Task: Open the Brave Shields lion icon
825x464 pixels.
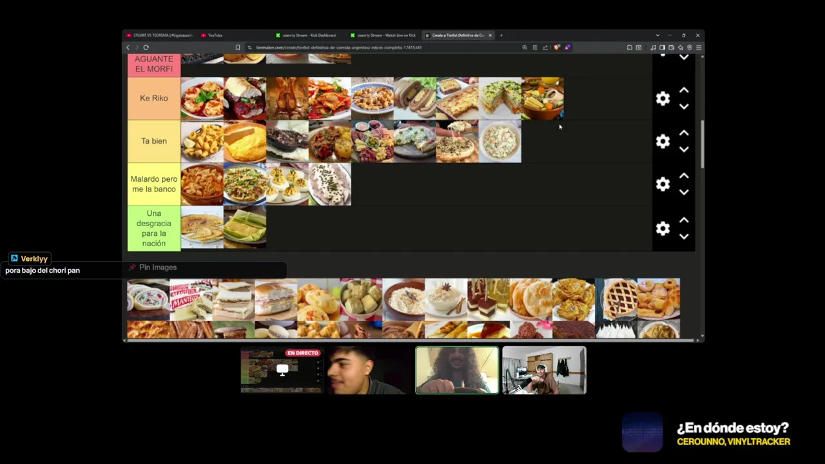Action: (557, 47)
